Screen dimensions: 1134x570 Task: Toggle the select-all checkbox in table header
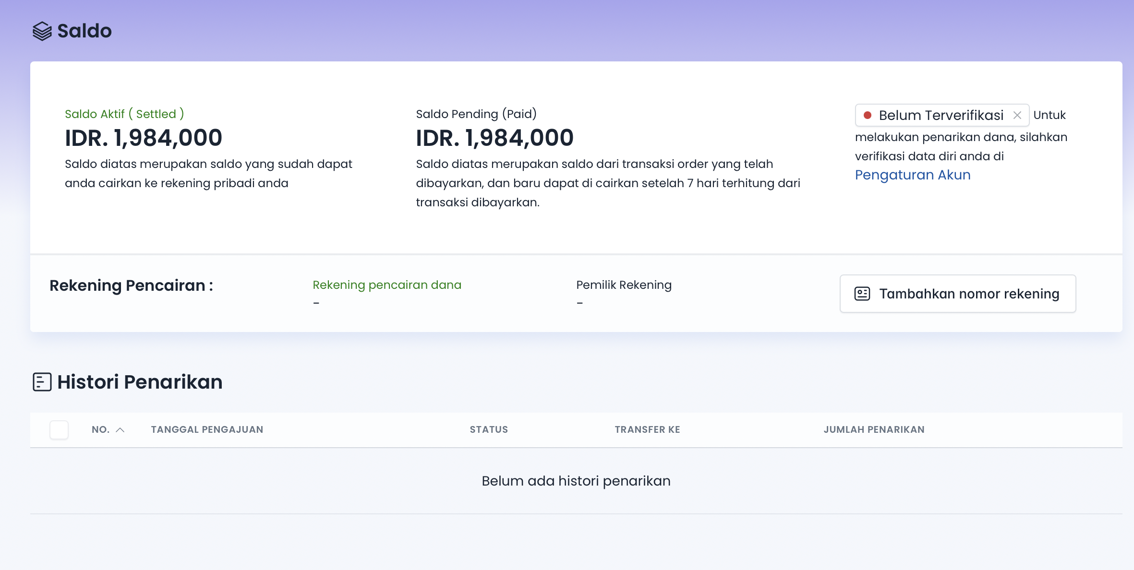59,430
